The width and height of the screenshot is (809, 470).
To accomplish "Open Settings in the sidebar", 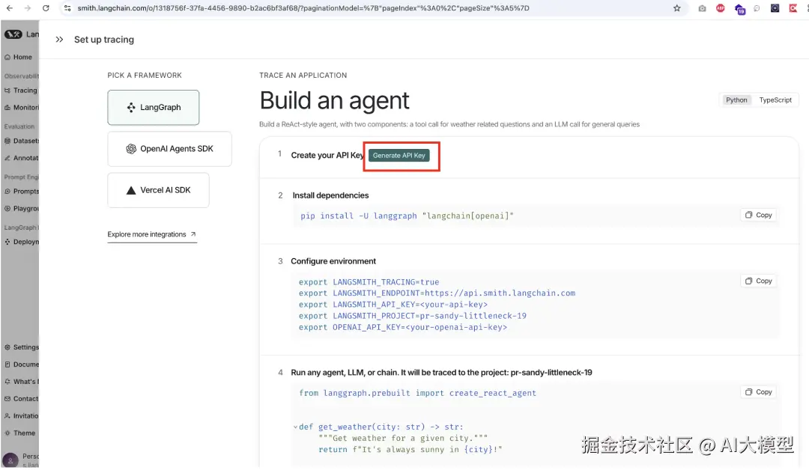I will click(x=21, y=347).
